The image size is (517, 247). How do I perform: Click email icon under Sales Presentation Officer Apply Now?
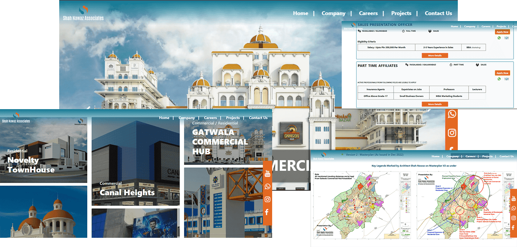coord(506,38)
